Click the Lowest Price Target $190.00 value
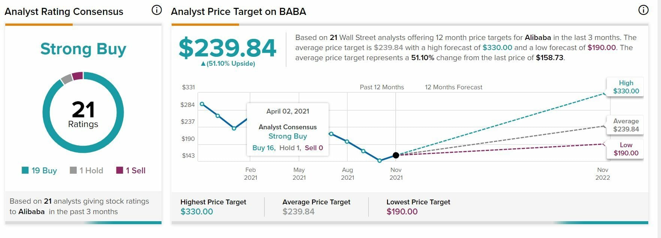The width and height of the screenshot is (661, 238). [402, 211]
